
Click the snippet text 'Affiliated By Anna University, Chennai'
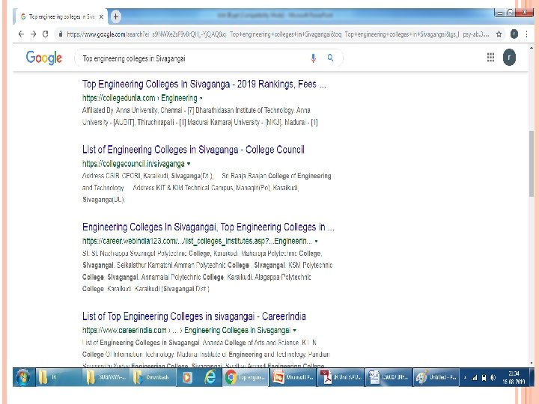(x=132, y=110)
